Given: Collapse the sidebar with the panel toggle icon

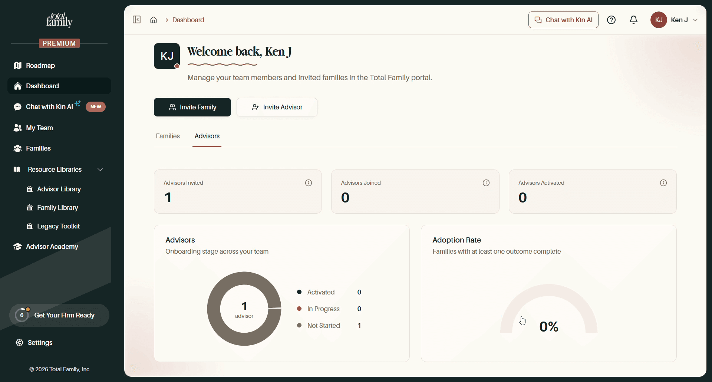Looking at the screenshot, I should click(x=136, y=20).
